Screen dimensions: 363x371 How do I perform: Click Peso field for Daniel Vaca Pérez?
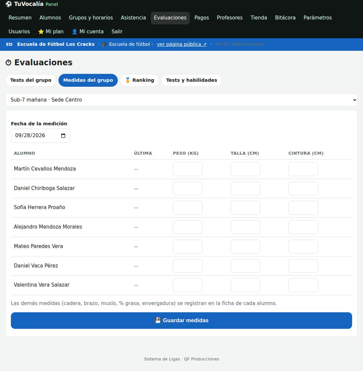[188, 266]
